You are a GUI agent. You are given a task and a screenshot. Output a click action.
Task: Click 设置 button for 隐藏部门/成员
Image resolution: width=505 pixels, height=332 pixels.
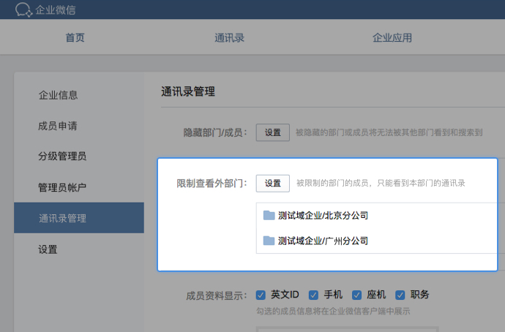pyautogui.click(x=273, y=132)
